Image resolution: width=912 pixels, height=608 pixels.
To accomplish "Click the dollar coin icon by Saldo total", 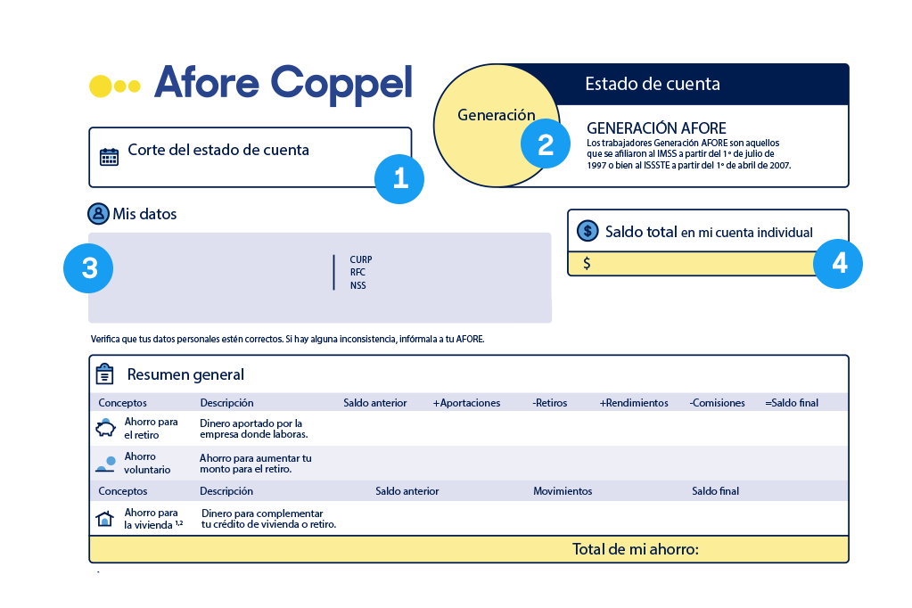I will click(x=587, y=231).
